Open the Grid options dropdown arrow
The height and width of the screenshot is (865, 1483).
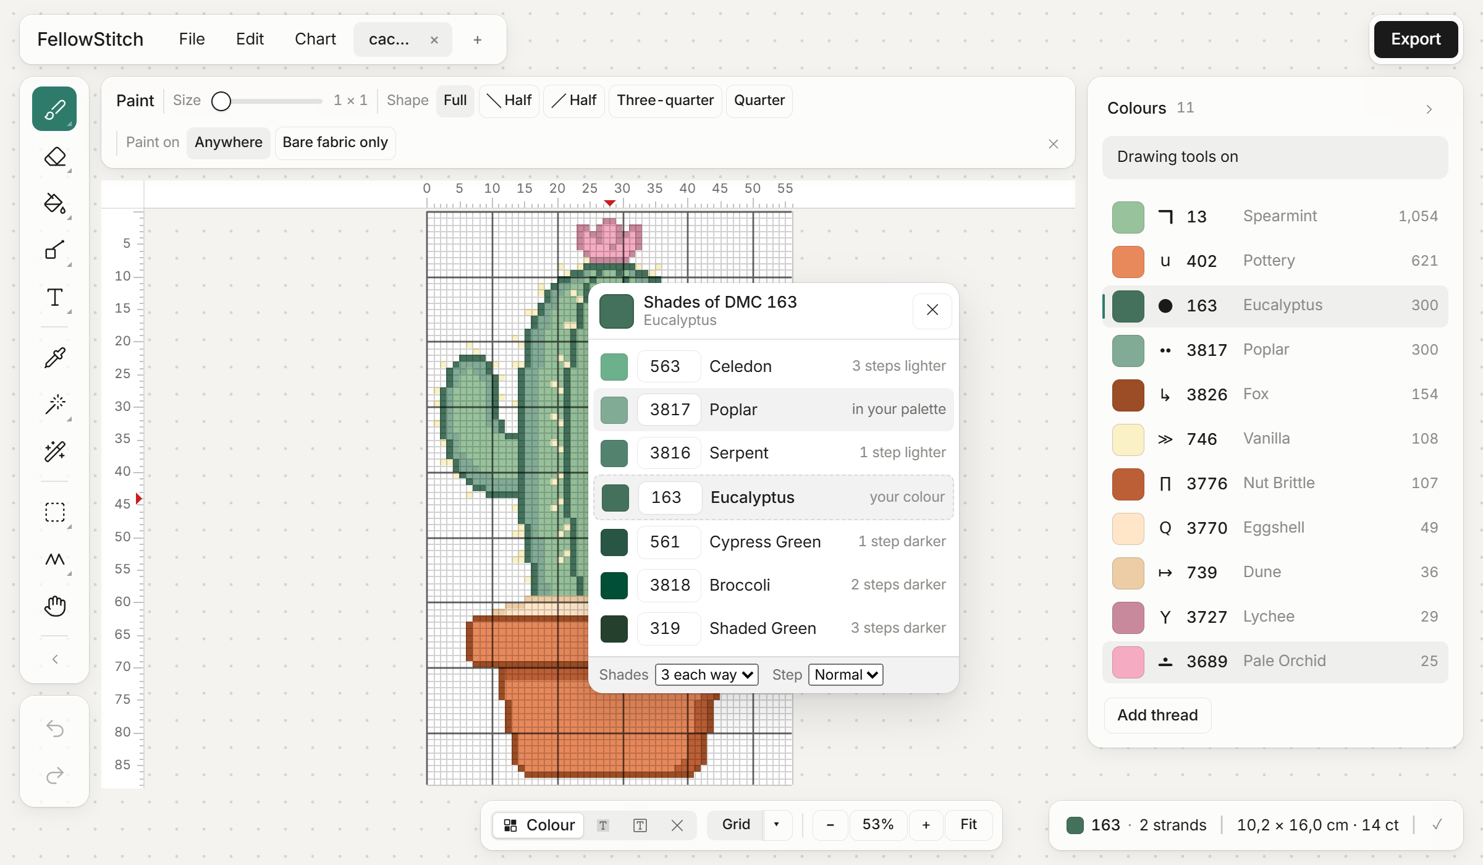[777, 825]
